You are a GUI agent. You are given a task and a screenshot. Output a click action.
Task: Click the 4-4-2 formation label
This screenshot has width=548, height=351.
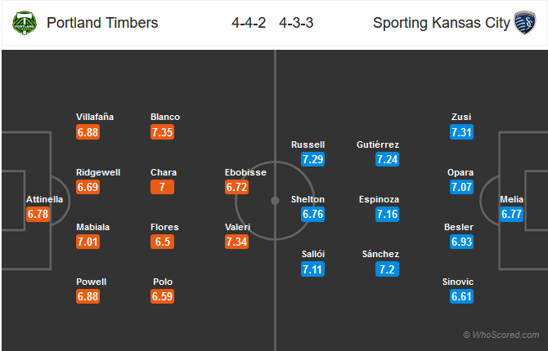point(249,23)
